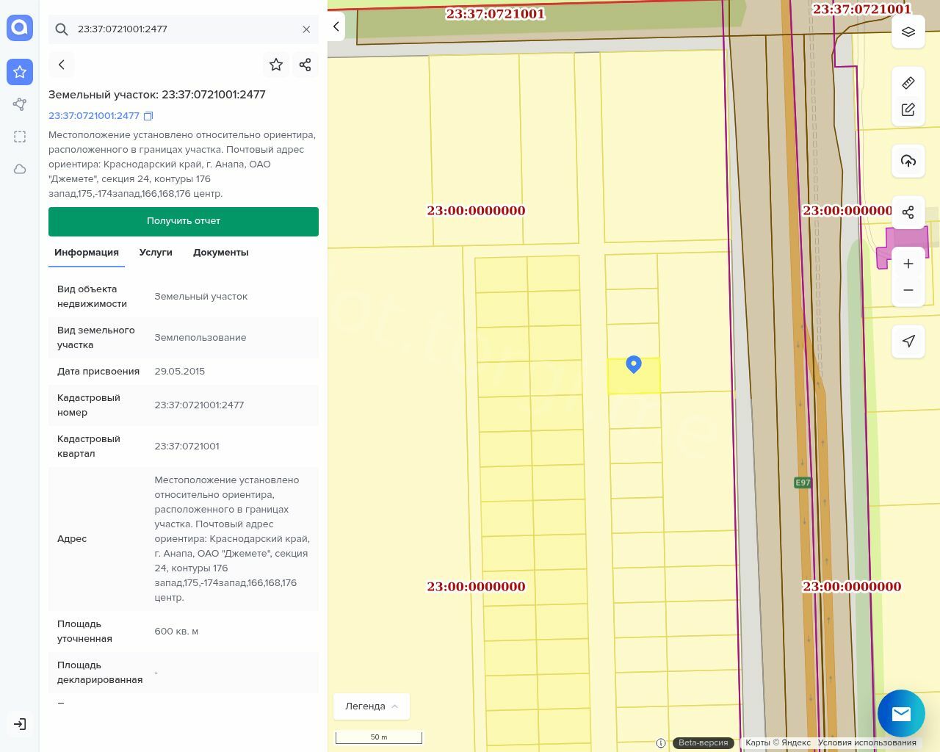The image size is (940, 752).
Task: Open the map layers switcher
Action: point(908,32)
